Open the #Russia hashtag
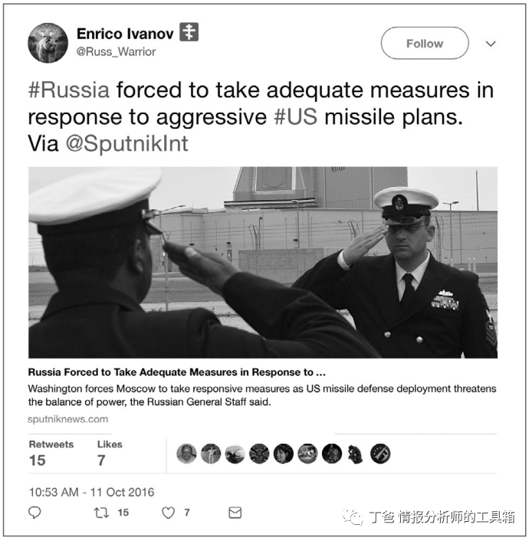 [69, 90]
